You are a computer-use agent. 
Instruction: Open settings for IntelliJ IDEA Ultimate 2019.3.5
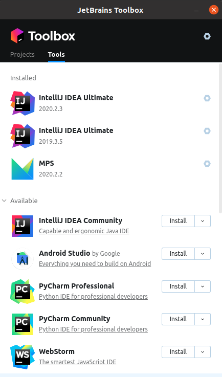[x=207, y=131]
